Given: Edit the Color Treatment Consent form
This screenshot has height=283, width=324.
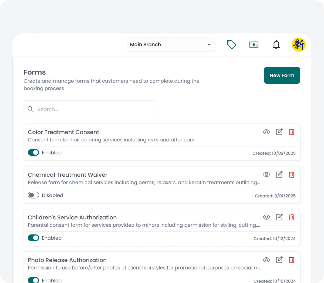Looking at the screenshot, I should tap(279, 132).
